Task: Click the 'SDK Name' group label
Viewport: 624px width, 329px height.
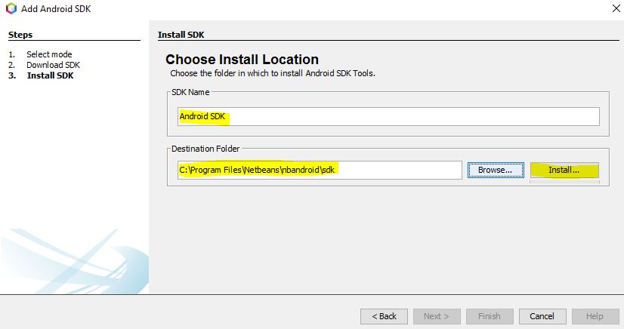Action: point(190,92)
